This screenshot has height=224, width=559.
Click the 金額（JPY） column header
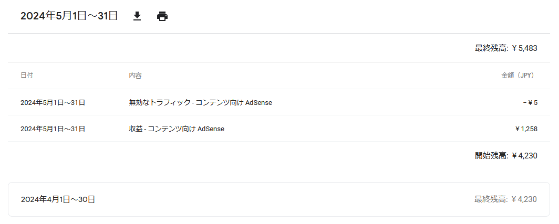(x=519, y=76)
